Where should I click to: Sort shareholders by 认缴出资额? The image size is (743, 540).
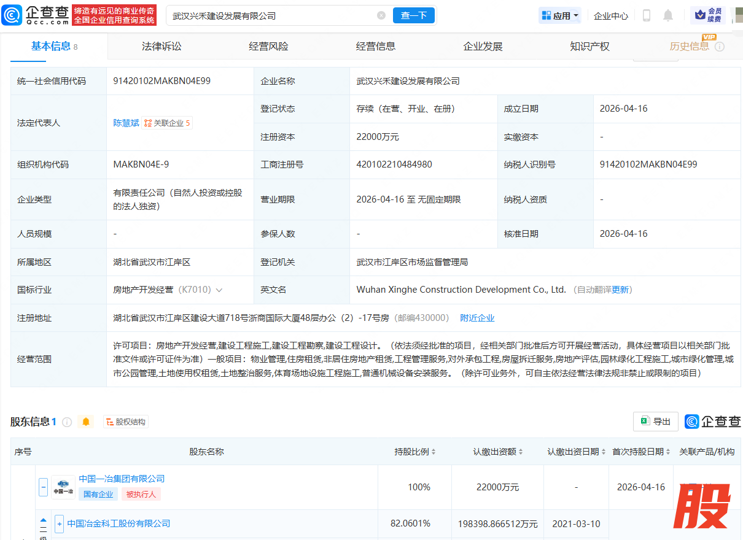point(521,452)
